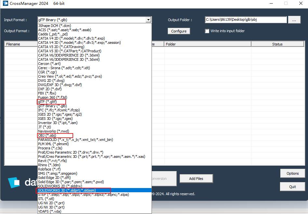Choose Fusion 360 (*.f3d) format
This screenshot has width=308, height=214.
(x=95, y=97)
